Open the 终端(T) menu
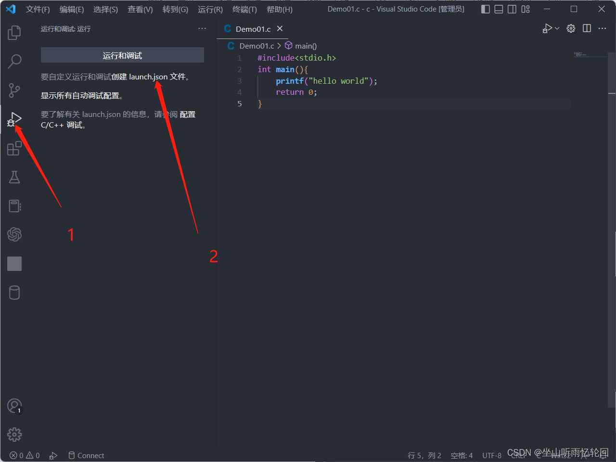This screenshot has width=616, height=462. point(244,9)
